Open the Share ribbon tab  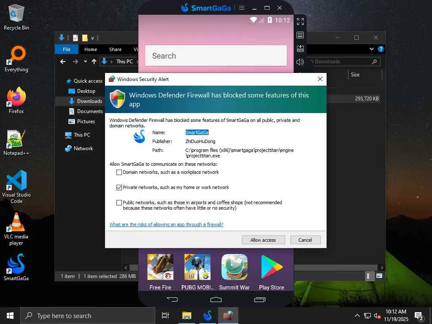pyautogui.click(x=115, y=49)
